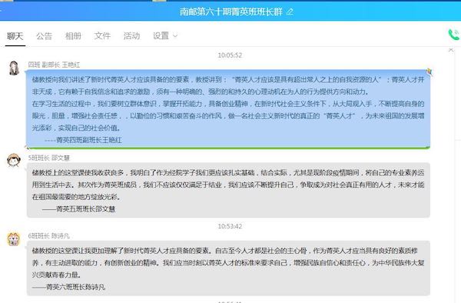Click the group title 南邮第六十期菁英班班长群

[231, 12]
